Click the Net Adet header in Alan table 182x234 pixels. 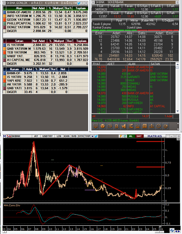(x=39, y=8)
